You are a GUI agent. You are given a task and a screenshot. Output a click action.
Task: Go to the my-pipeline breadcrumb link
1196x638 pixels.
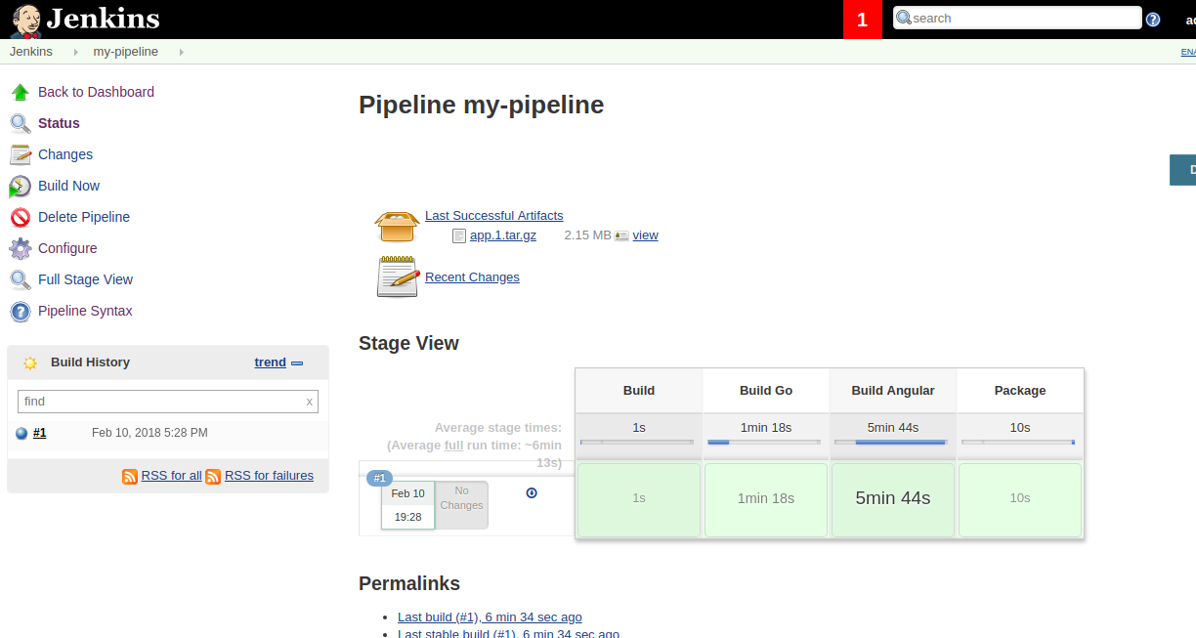click(125, 52)
